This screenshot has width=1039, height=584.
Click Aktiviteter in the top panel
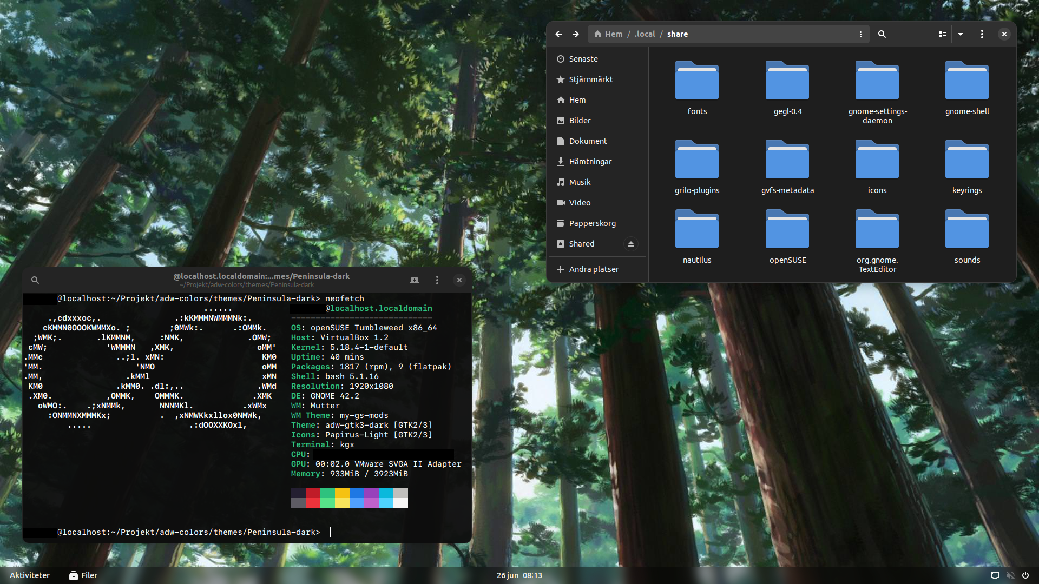(x=30, y=575)
